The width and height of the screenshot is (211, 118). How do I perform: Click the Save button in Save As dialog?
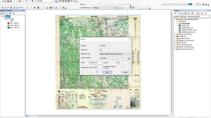click(107, 72)
